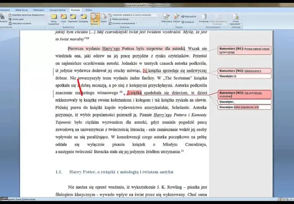The height and width of the screenshot is (204, 294).
Task: Click the highlighted word 'Książka' in document
Action: click(134, 93)
